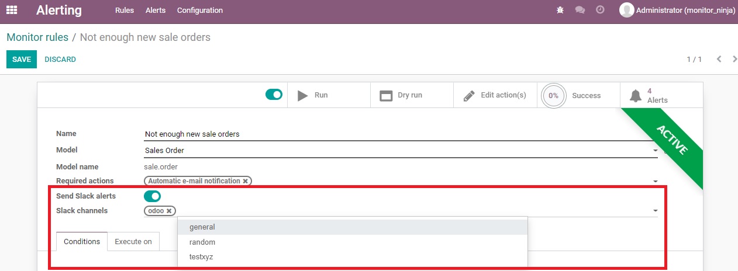Screen dimensions: 738x271
Task: Disable the Send Slack alerts toggle
Action: pos(152,196)
